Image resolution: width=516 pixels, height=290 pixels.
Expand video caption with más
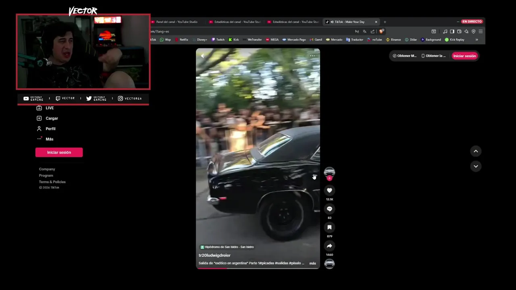312,263
